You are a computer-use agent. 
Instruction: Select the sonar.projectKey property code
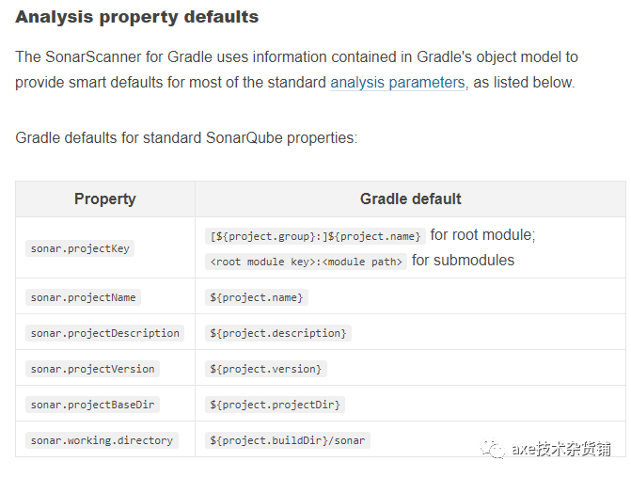[x=80, y=248]
